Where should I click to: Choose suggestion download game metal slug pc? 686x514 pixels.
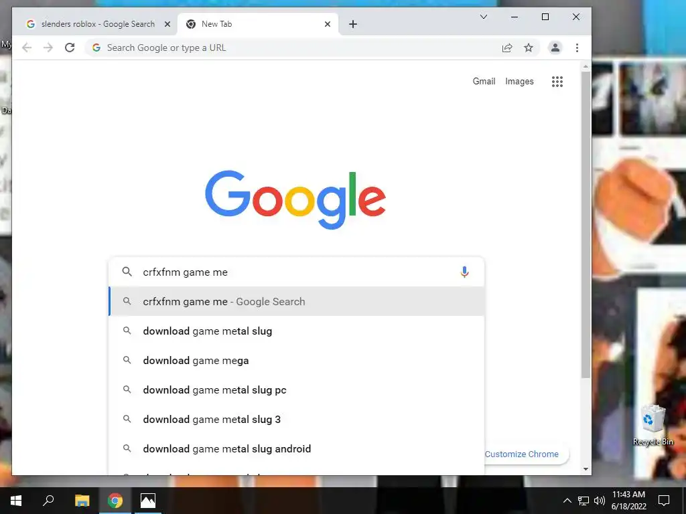click(297, 390)
